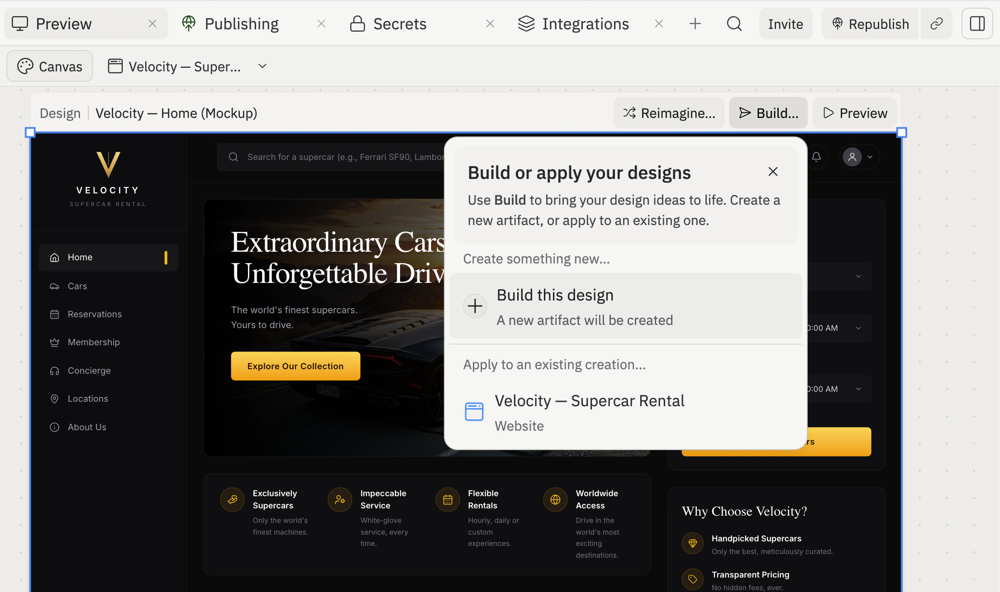Copy link via chain icon

pos(936,23)
